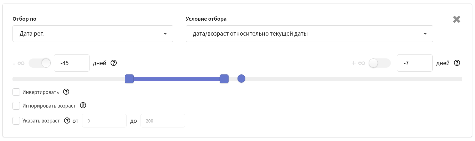Viewport: 475px width, 141px height.
Task: Click help icon beside Указать возраст
Action: click(67, 120)
